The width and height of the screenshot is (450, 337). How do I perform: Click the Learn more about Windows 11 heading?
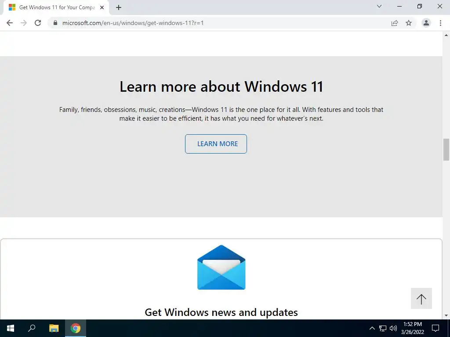click(221, 86)
